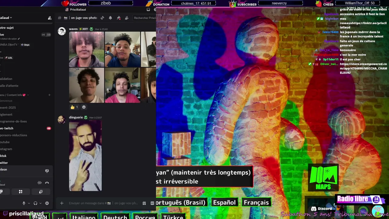Screen dimensions: 389x219
Task: Select Português (Brasil) language button
Action: 182,203
